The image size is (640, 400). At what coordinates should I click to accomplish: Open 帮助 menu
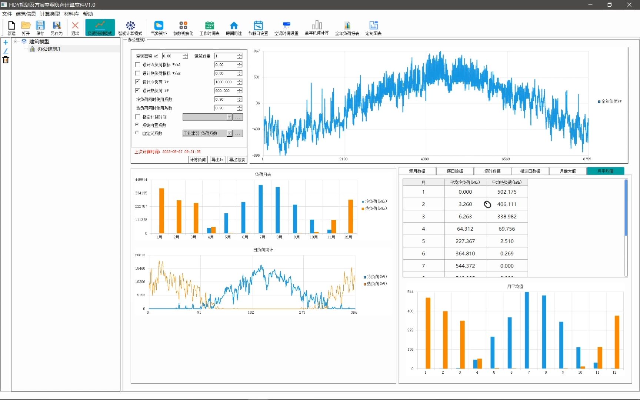click(88, 14)
